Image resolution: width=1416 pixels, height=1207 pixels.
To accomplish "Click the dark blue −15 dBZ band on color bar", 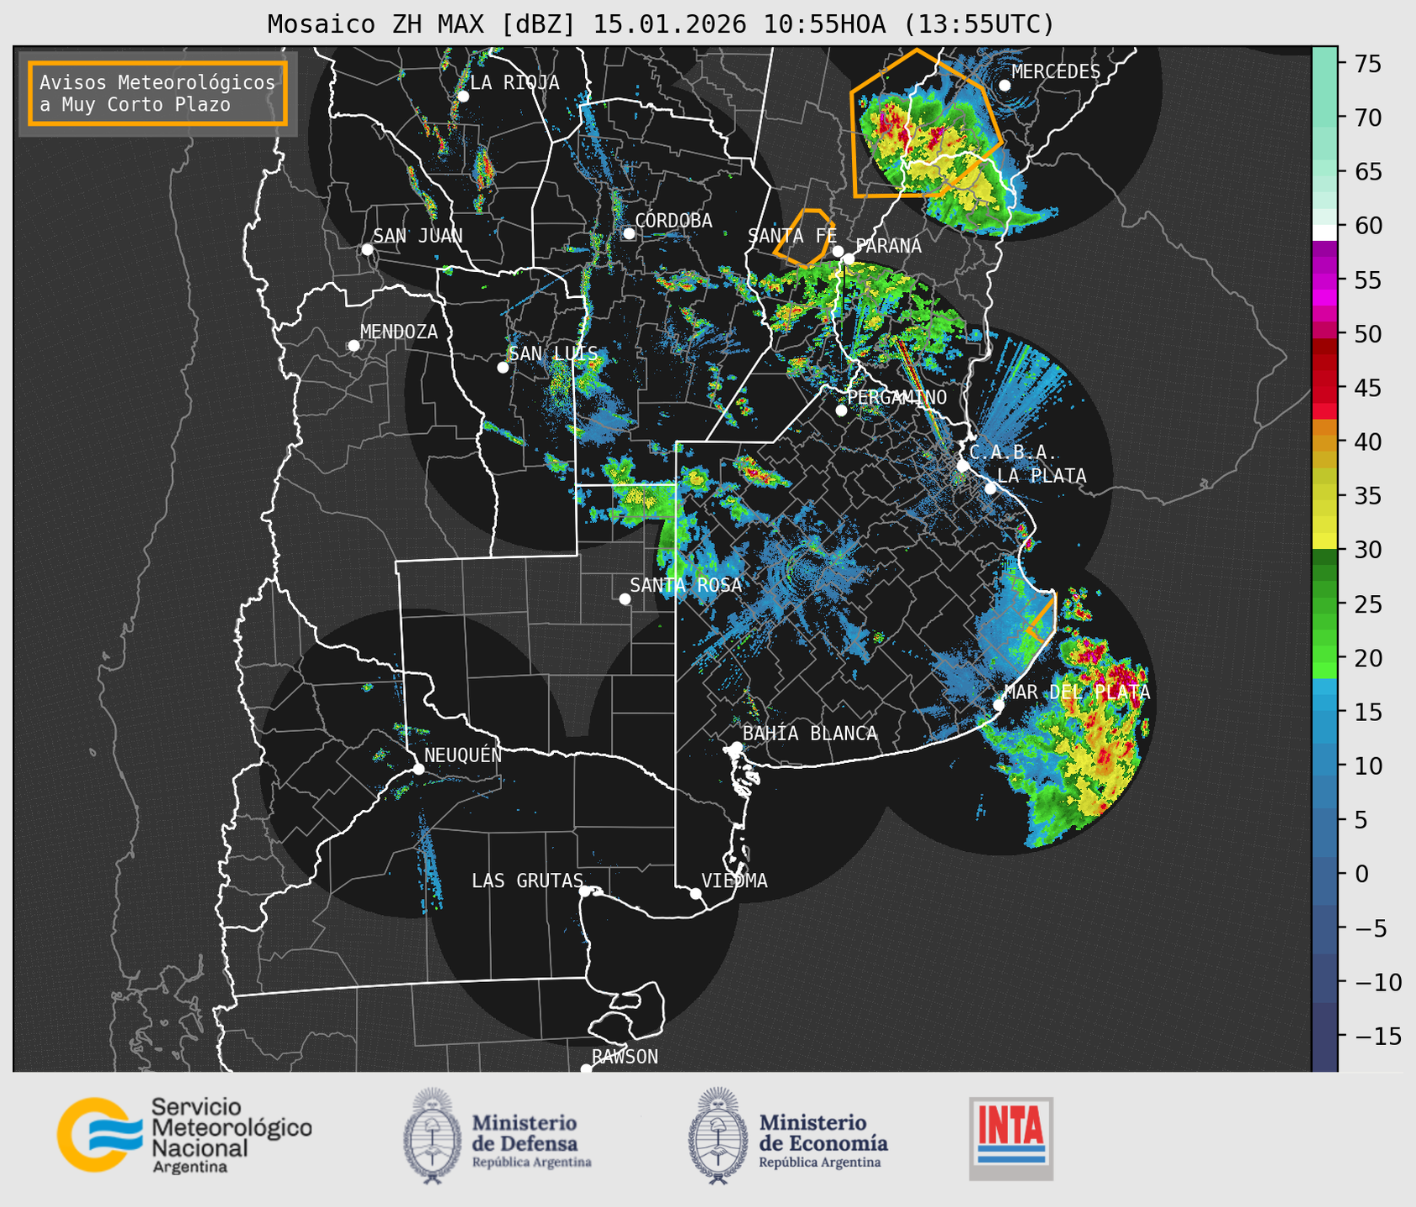I will pos(1325,1036).
